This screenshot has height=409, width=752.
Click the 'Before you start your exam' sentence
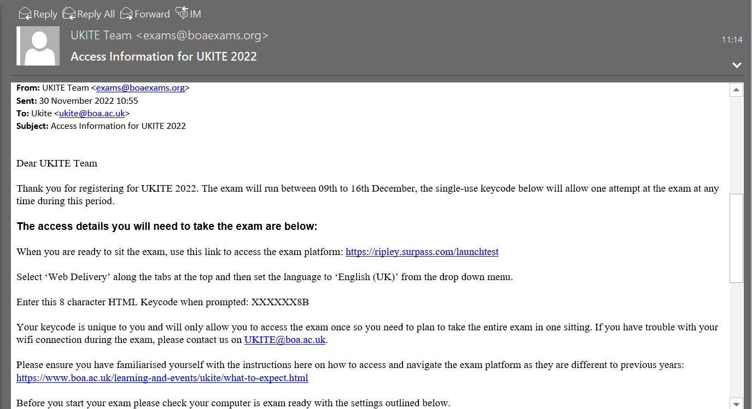click(x=233, y=403)
